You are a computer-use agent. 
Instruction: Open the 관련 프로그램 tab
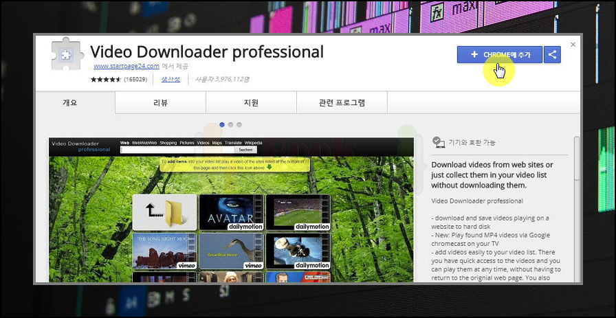tap(342, 103)
